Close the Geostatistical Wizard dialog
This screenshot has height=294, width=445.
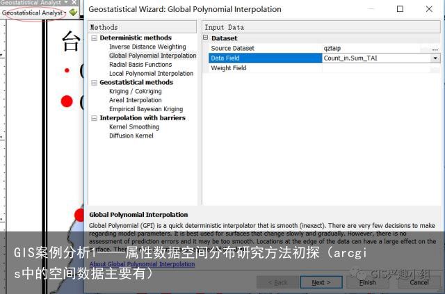[429, 9]
